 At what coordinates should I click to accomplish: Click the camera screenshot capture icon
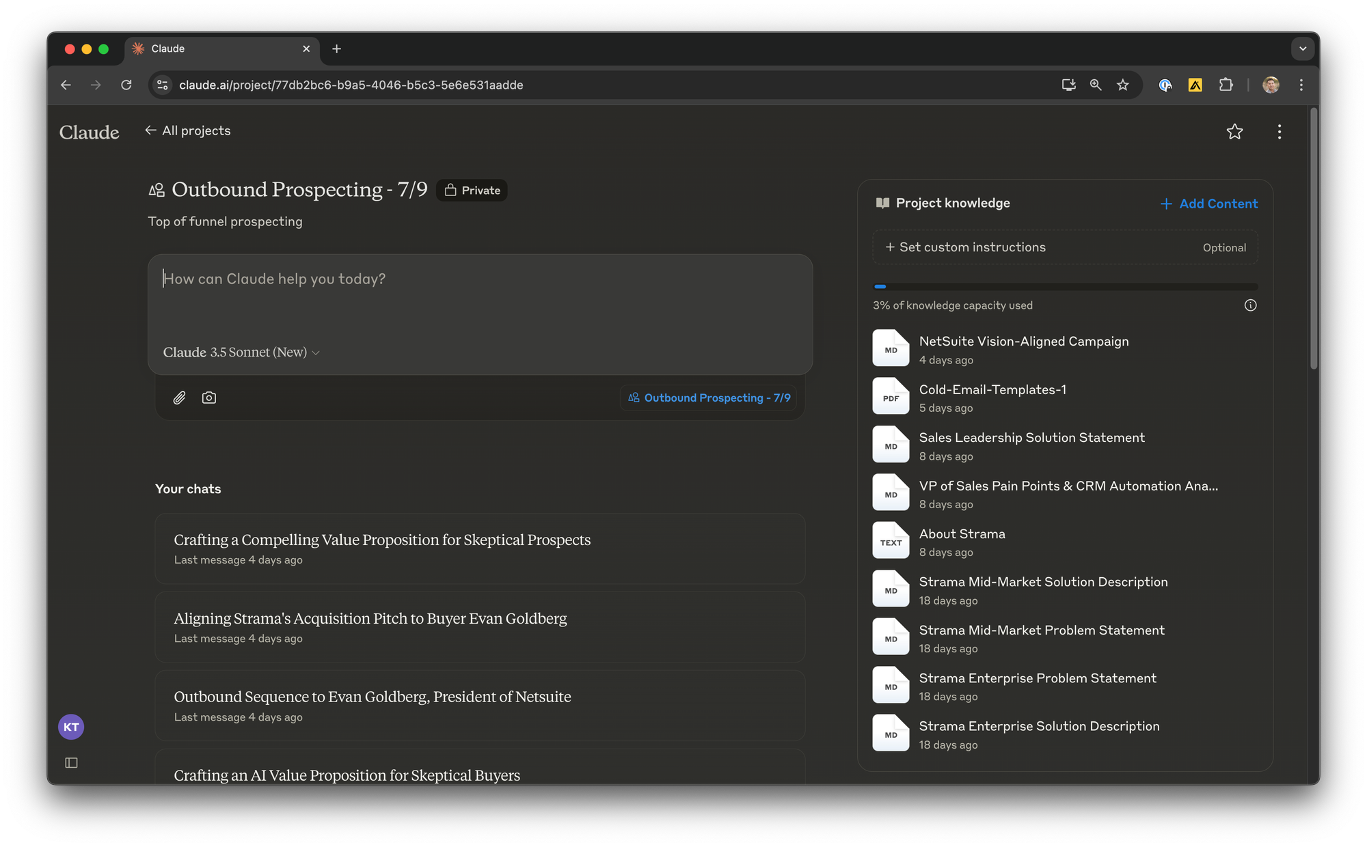point(209,398)
